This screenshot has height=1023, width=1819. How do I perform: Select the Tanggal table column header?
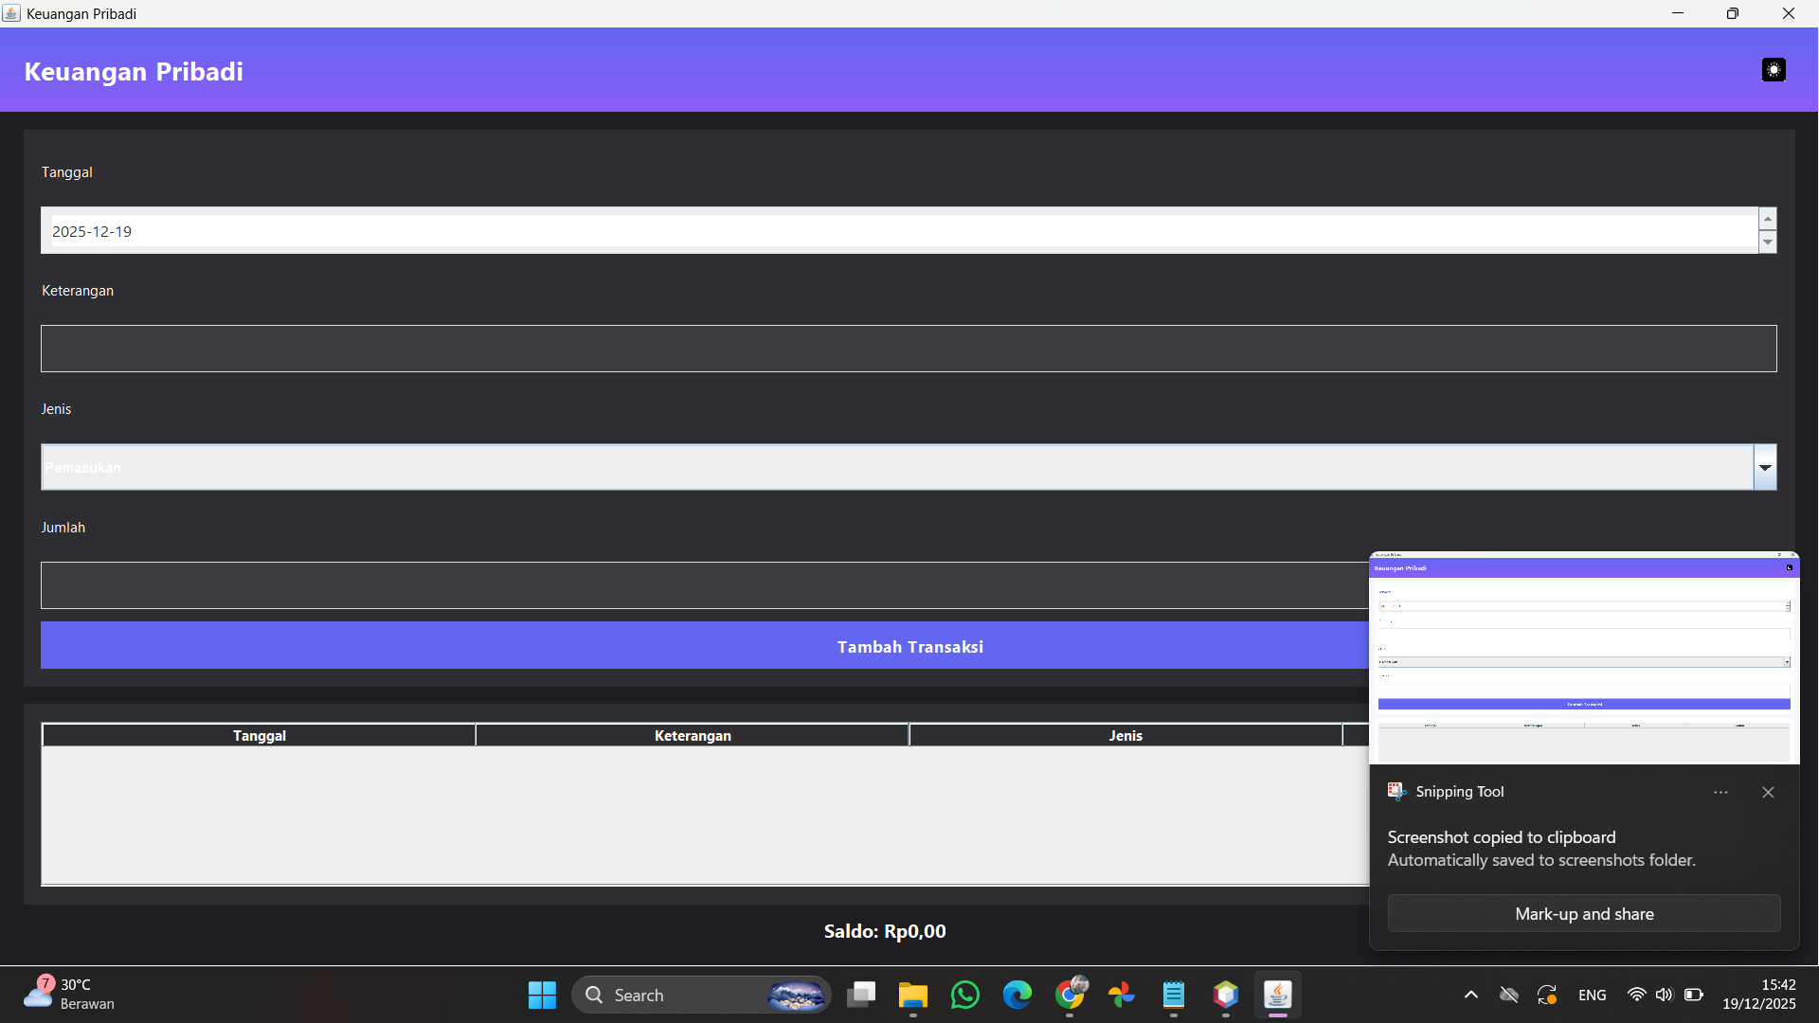pos(259,736)
